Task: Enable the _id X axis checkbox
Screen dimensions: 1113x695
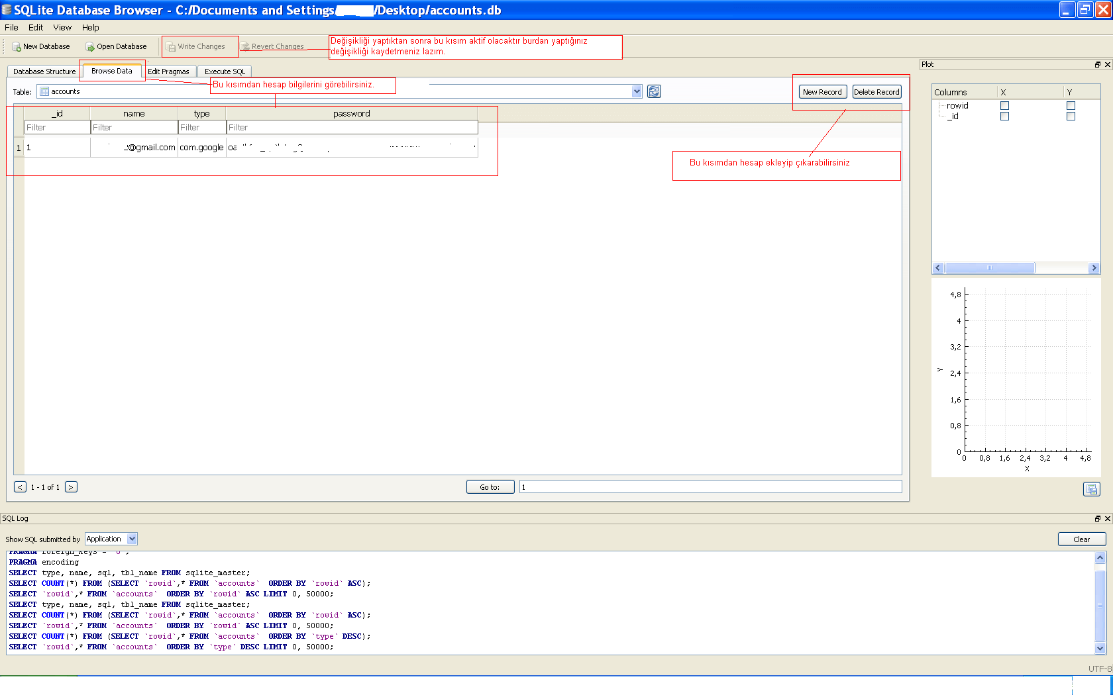Action: tap(1004, 116)
